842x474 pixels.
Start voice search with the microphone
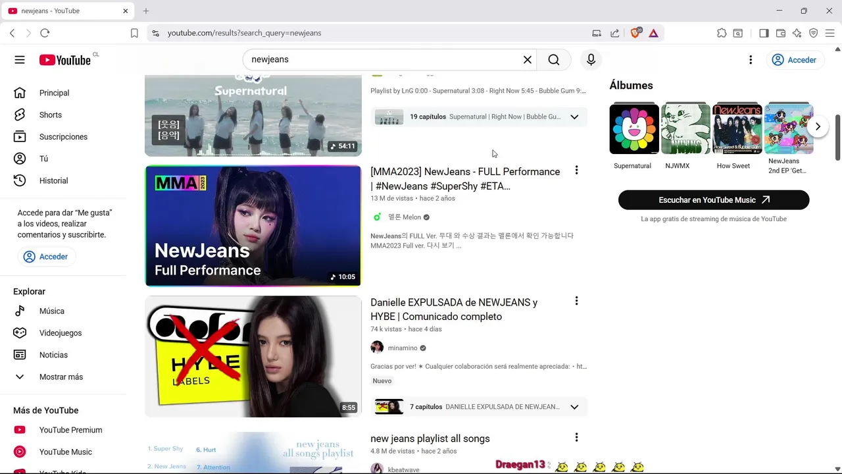(x=591, y=60)
